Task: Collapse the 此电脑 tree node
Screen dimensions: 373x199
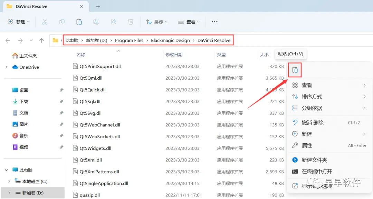Action: [7, 170]
